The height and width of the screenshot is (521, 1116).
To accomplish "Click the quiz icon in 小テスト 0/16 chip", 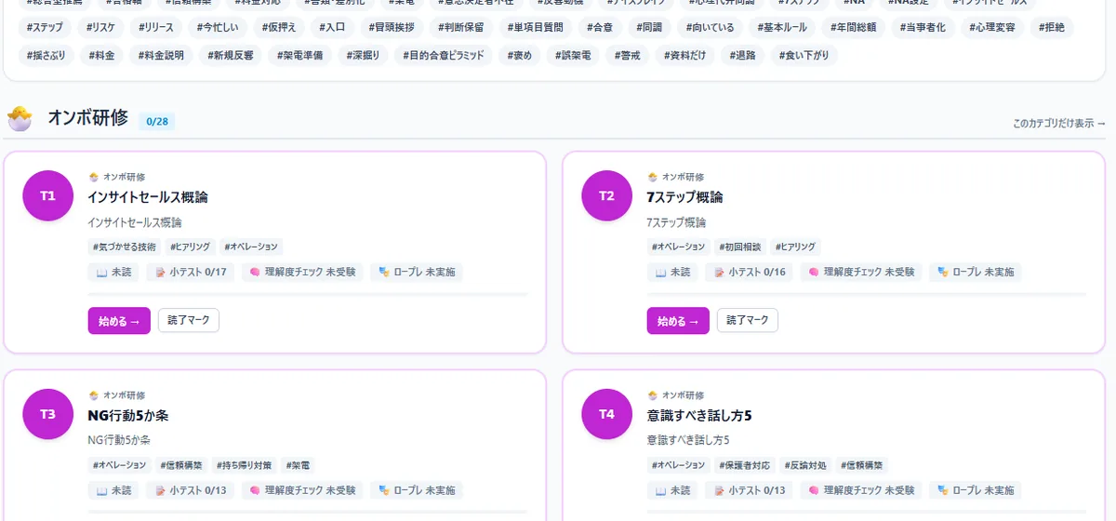I will click(719, 273).
